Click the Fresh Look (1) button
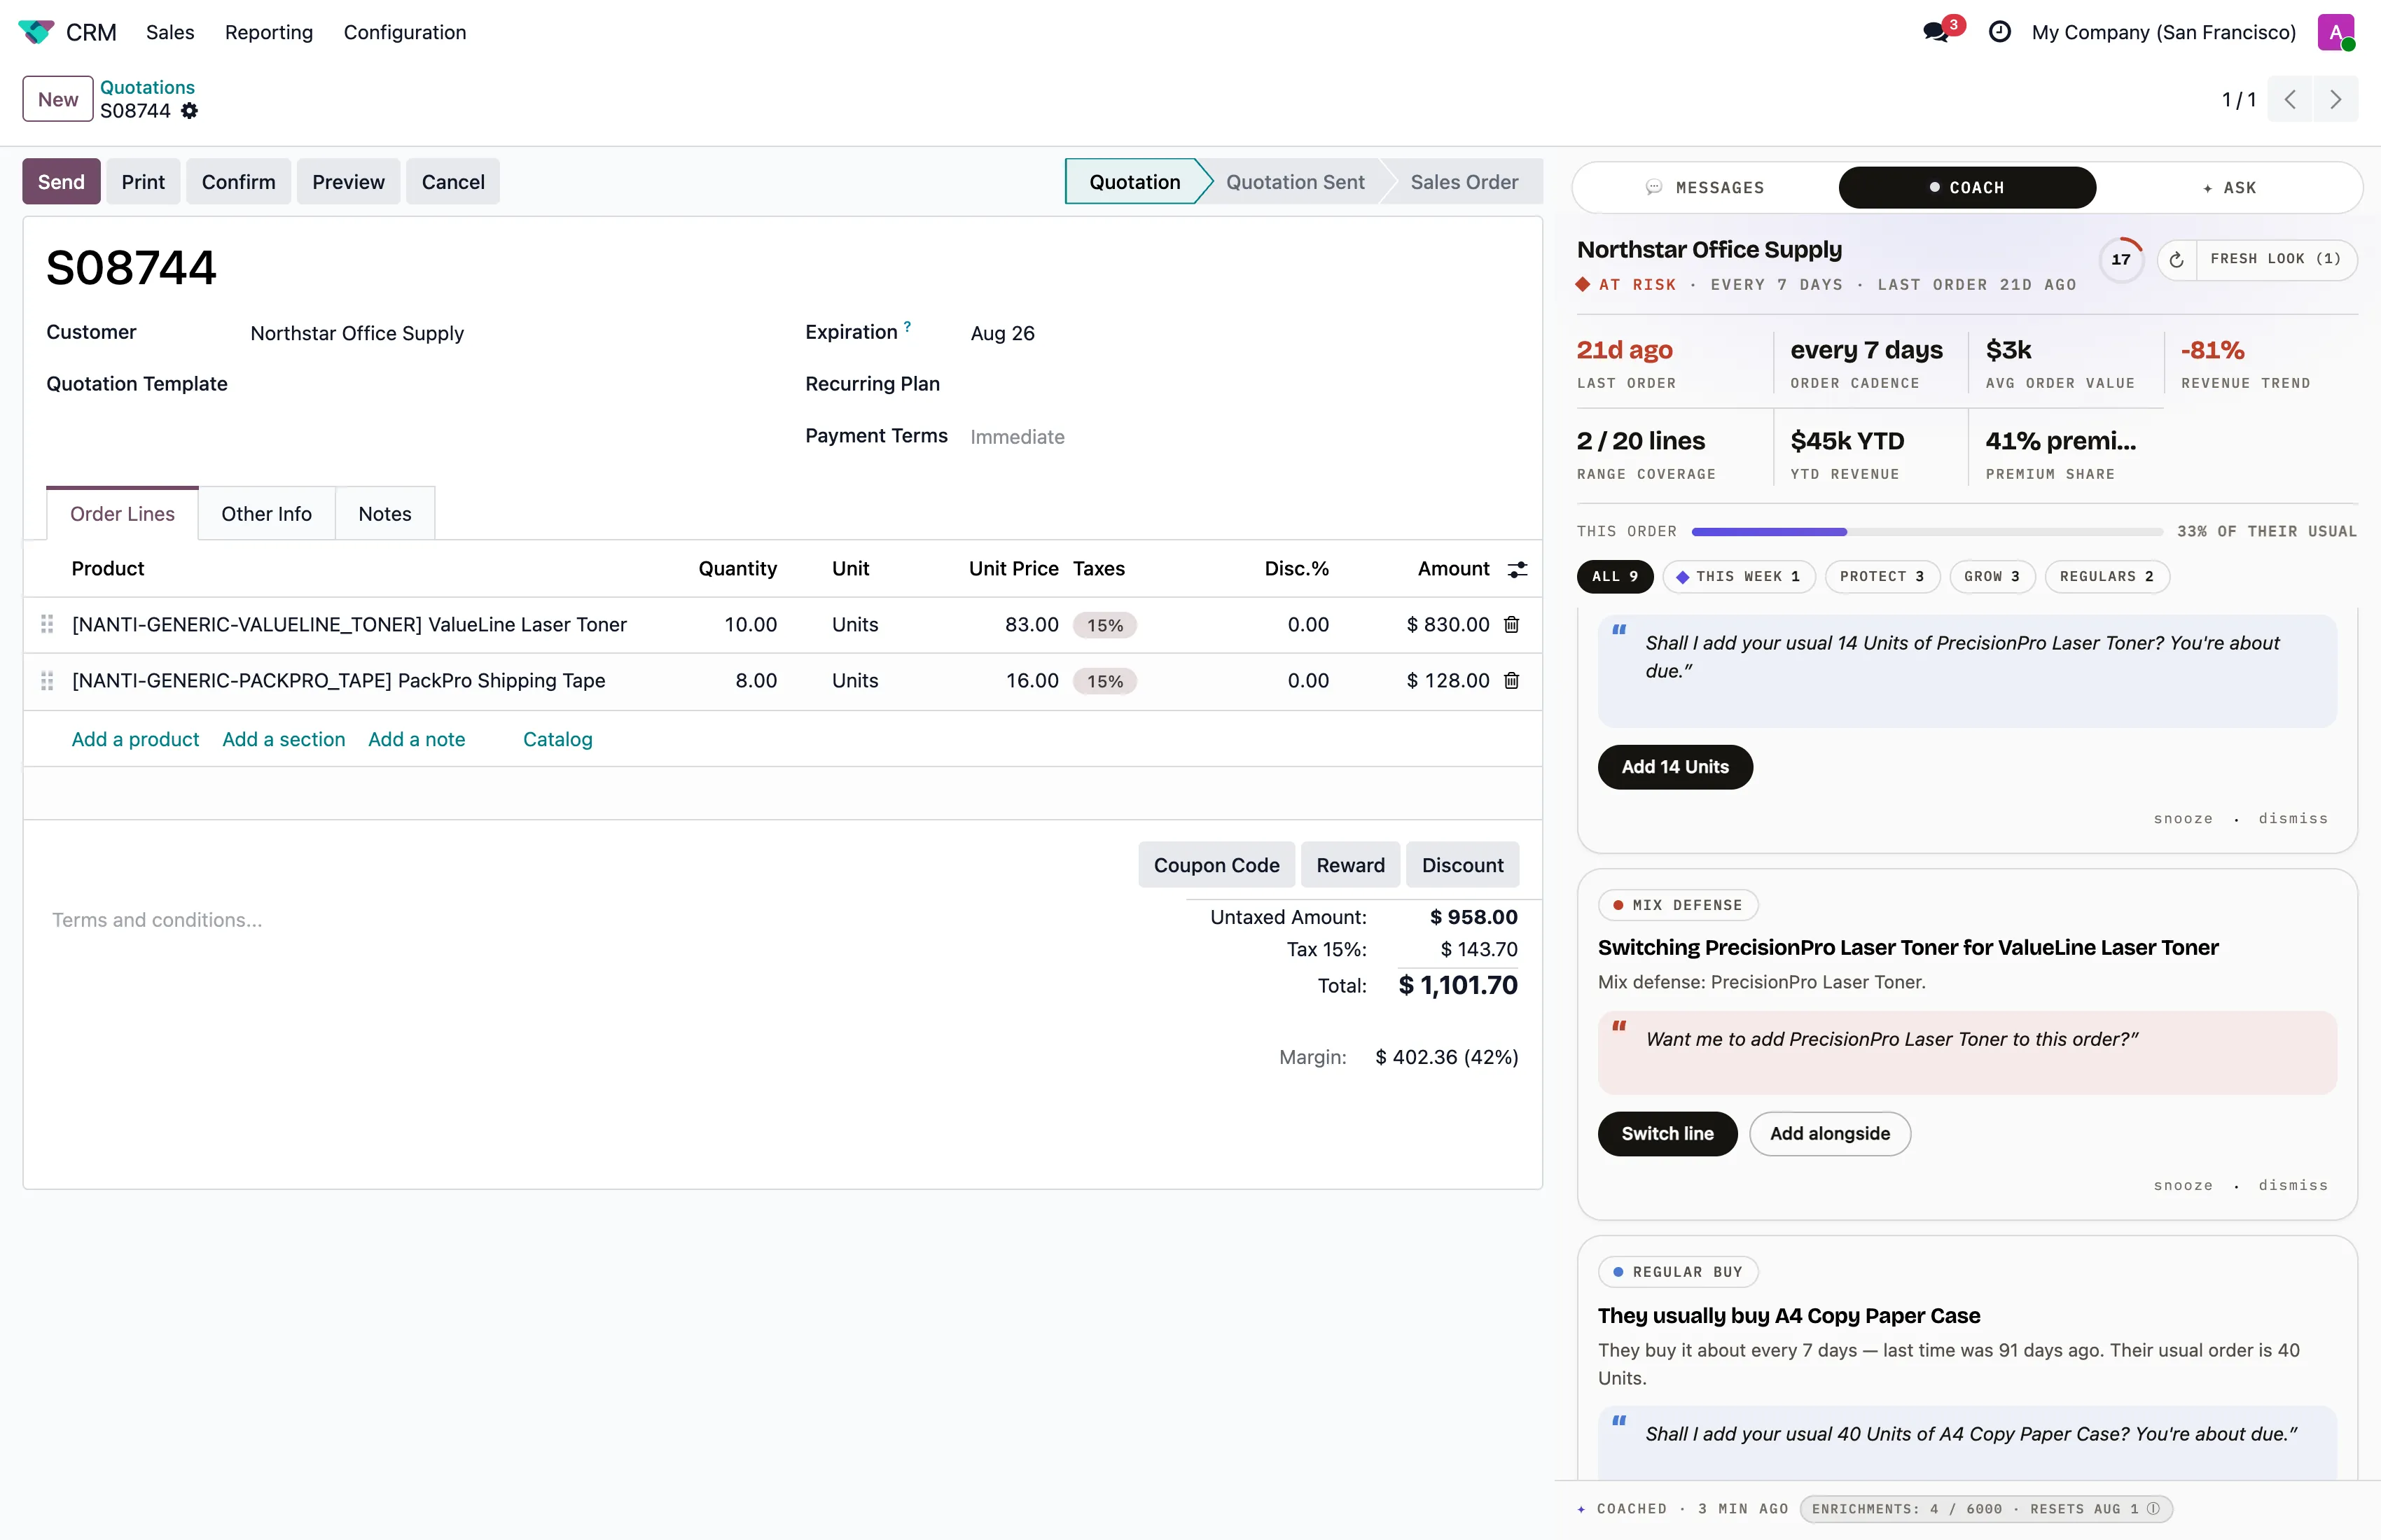The height and width of the screenshot is (1540, 2381). coord(2276,260)
